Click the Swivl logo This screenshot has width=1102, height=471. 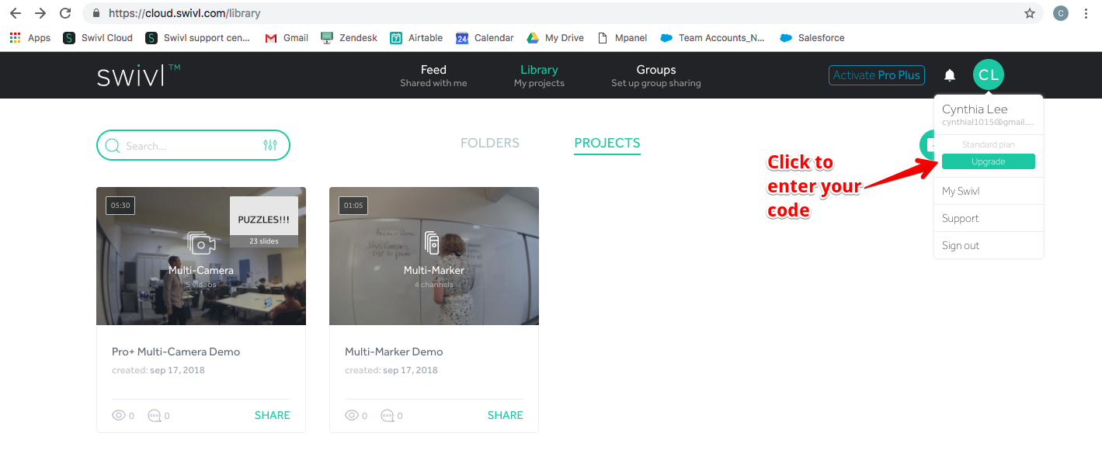(x=138, y=75)
